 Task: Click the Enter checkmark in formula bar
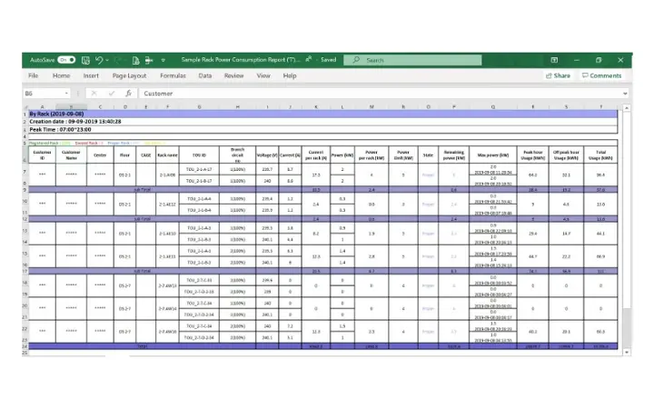pyautogui.click(x=113, y=93)
